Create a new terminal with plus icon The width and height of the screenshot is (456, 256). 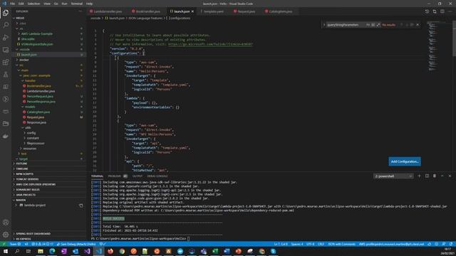click(x=419, y=176)
